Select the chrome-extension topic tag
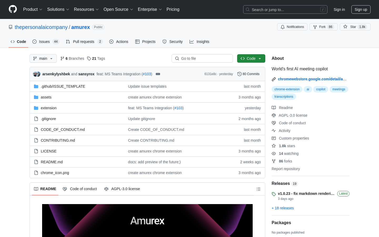This screenshot has width=379, height=237. pos(287,89)
